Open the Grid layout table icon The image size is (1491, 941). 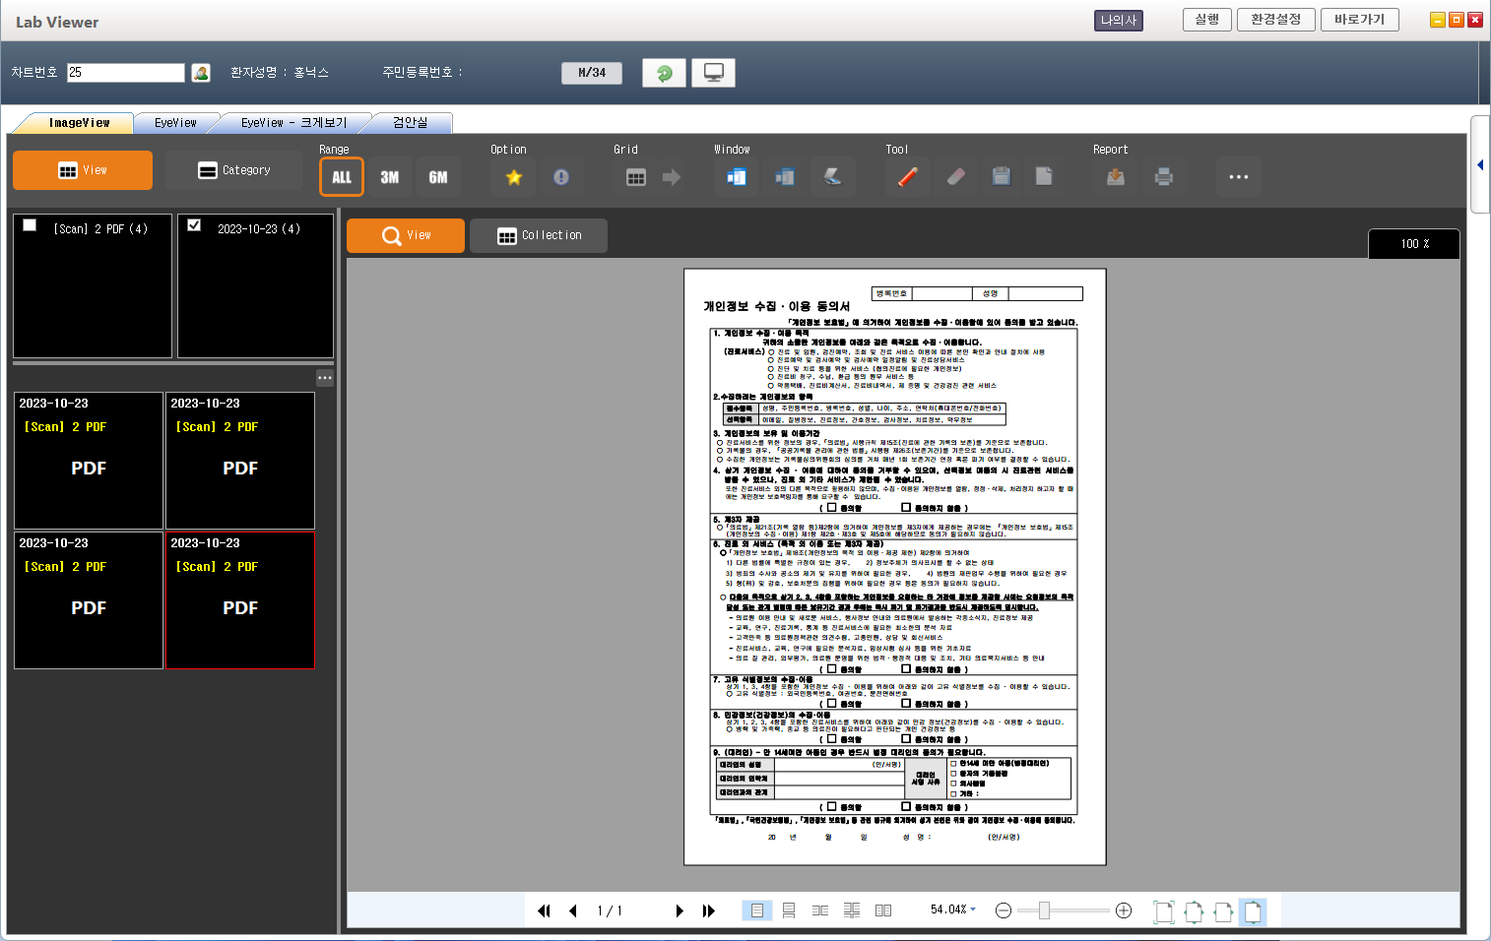click(x=636, y=177)
